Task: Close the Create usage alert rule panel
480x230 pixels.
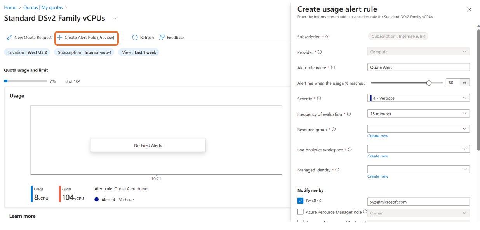Action: pyautogui.click(x=469, y=10)
